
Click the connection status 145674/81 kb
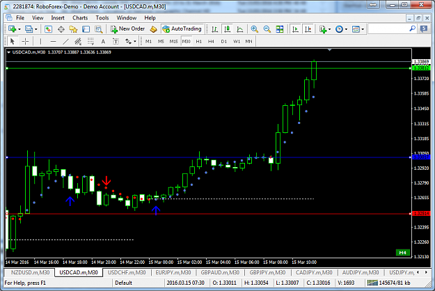tap(388, 283)
